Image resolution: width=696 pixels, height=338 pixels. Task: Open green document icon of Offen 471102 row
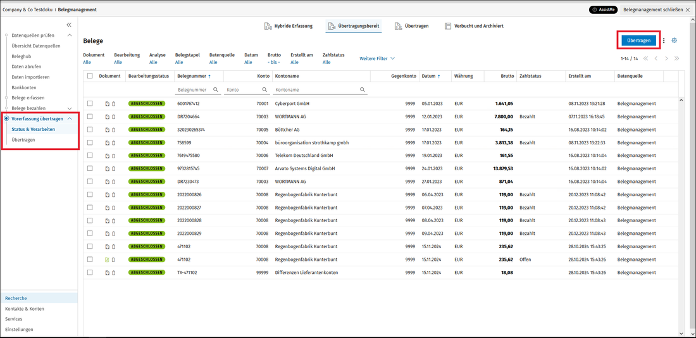(x=108, y=260)
